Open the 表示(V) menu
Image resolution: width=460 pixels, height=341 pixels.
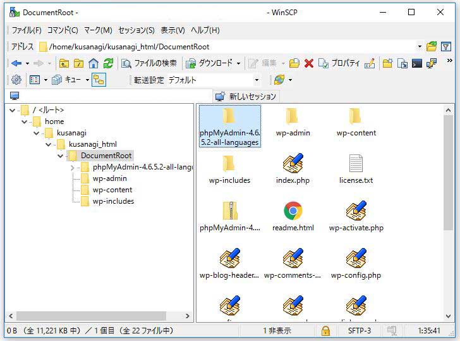(172, 30)
